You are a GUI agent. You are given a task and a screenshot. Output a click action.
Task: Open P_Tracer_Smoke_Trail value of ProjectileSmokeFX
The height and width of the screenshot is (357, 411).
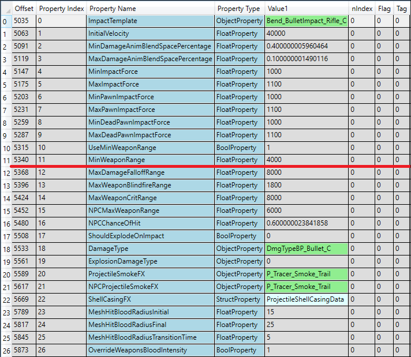307,274
